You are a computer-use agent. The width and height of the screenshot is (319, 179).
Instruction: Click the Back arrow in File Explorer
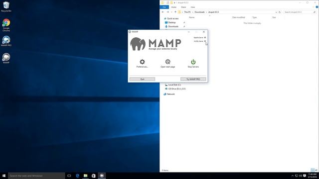163,12
